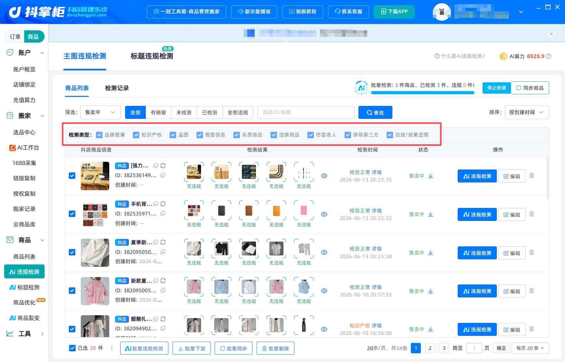Toggle the 假冒信息 checkbox
Image resolution: width=565 pixels, height=362 pixels.
(x=200, y=135)
